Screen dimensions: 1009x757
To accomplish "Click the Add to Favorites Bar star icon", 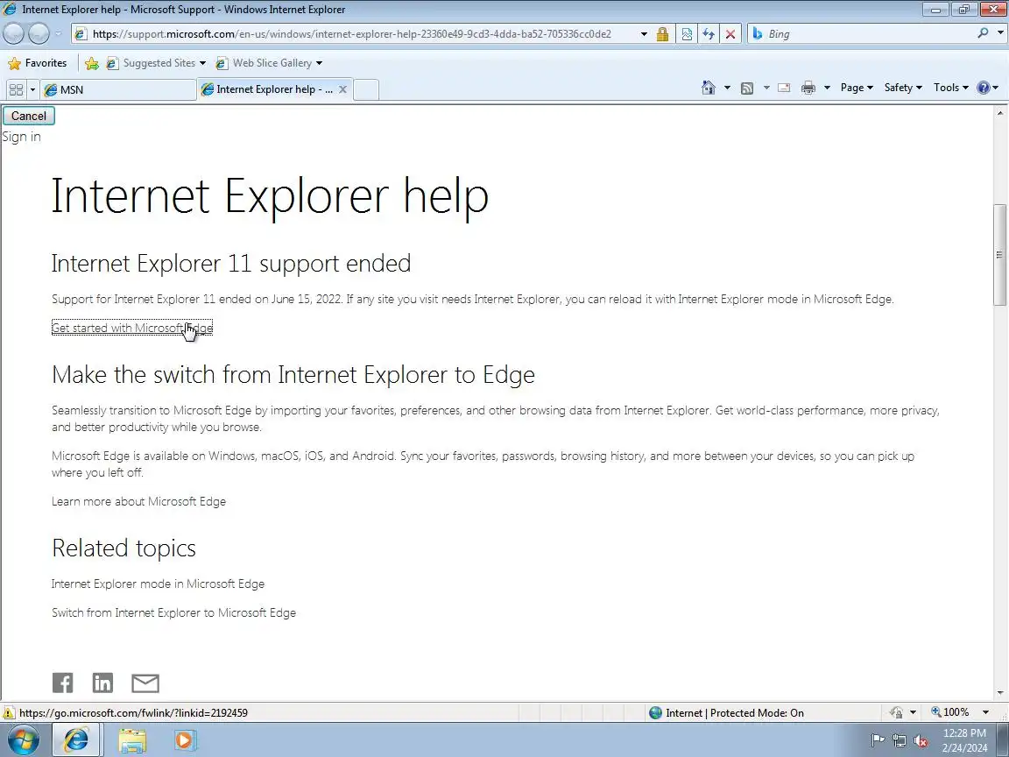I will click(x=92, y=63).
